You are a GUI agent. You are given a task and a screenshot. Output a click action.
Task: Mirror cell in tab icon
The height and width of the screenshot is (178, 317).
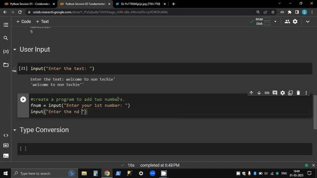pyautogui.click(x=290, y=93)
